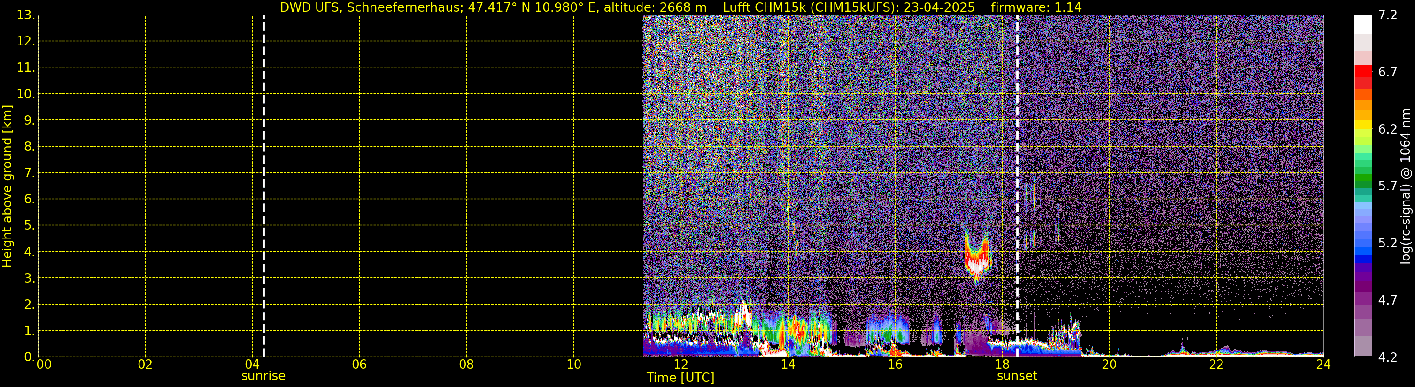Click the colorbar value 4.7
The height and width of the screenshot is (387, 1415).
click(x=1388, y=300)
